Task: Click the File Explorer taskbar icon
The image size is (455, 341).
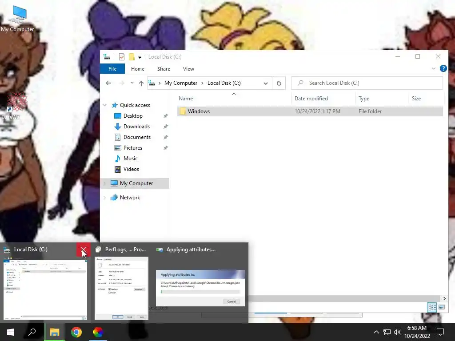Action: click(54, 332)
